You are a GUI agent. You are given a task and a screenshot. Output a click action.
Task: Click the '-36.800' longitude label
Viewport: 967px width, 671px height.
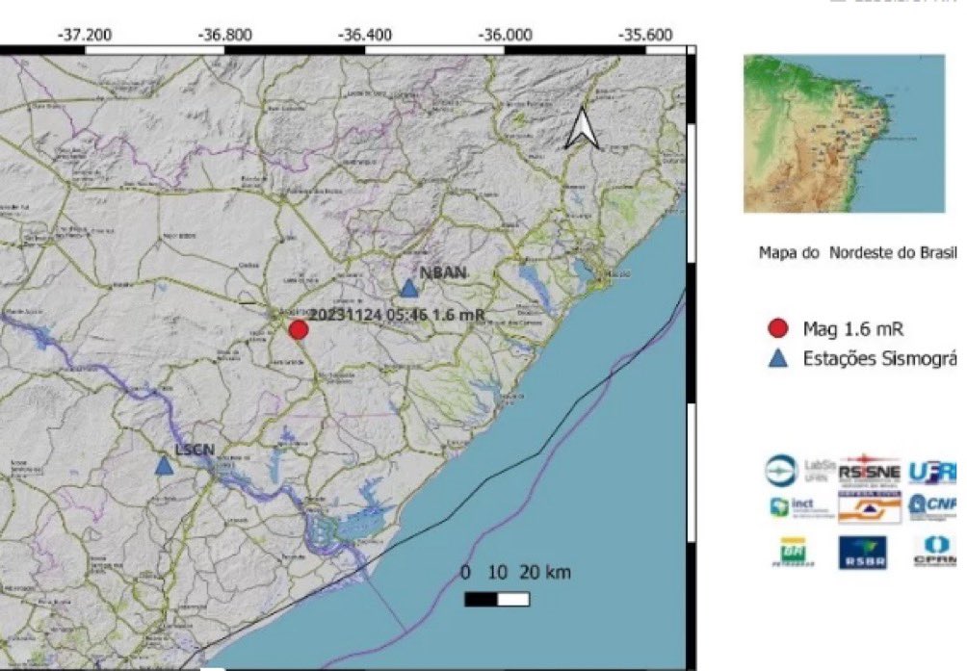(x=224, y=35)
